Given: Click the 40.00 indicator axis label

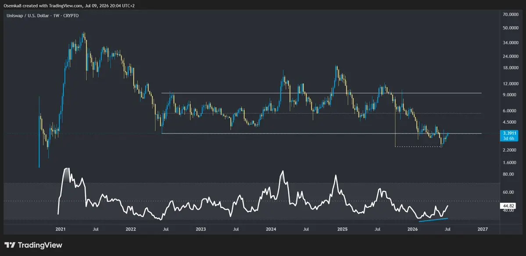Looking at the screenshot, I should pos(509,210).
